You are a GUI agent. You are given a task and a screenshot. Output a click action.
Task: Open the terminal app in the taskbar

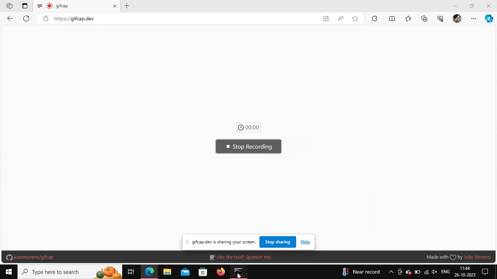(239, 272)
